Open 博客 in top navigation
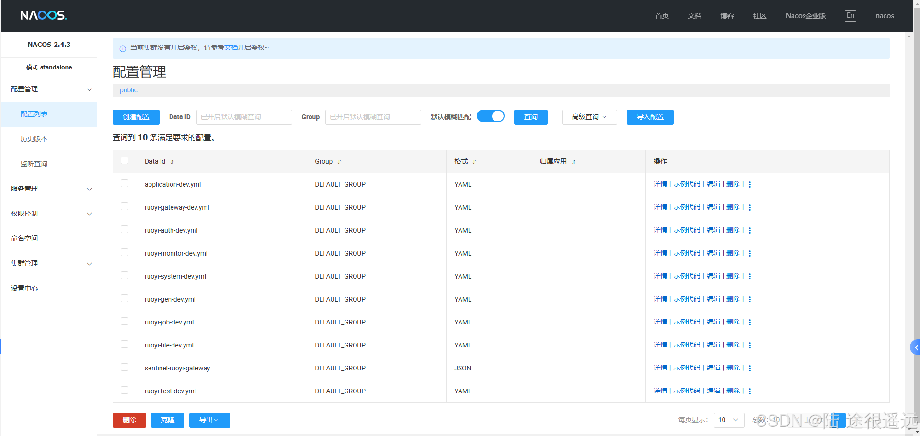Viewport: 920px width, 436px height. tap(727, 16)
